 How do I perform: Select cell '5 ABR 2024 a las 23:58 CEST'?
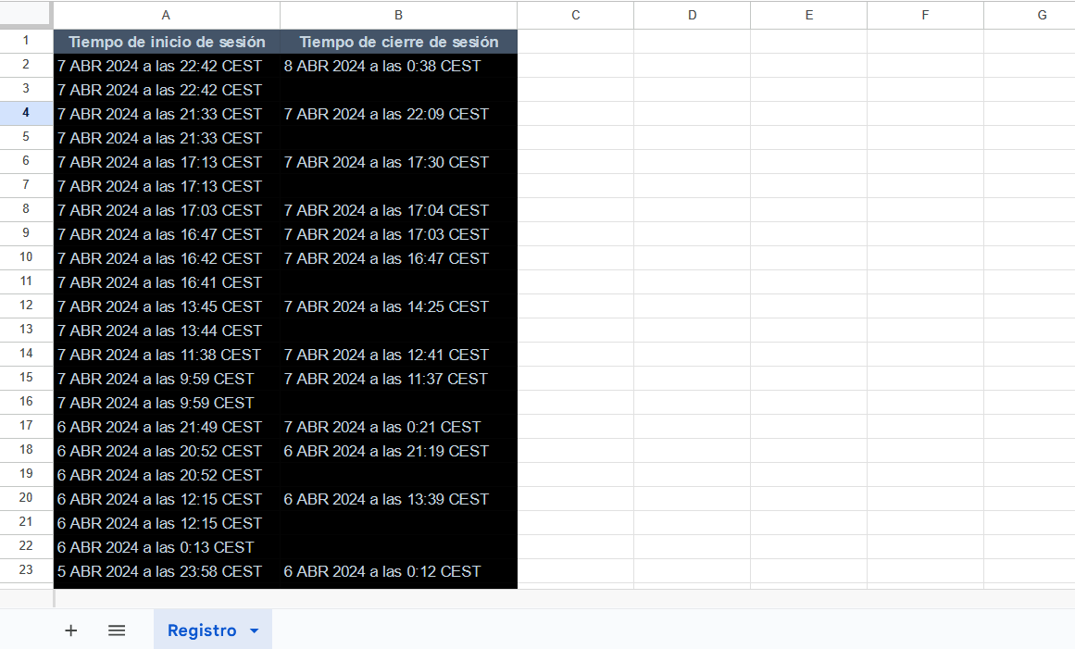tap(167, 571)
